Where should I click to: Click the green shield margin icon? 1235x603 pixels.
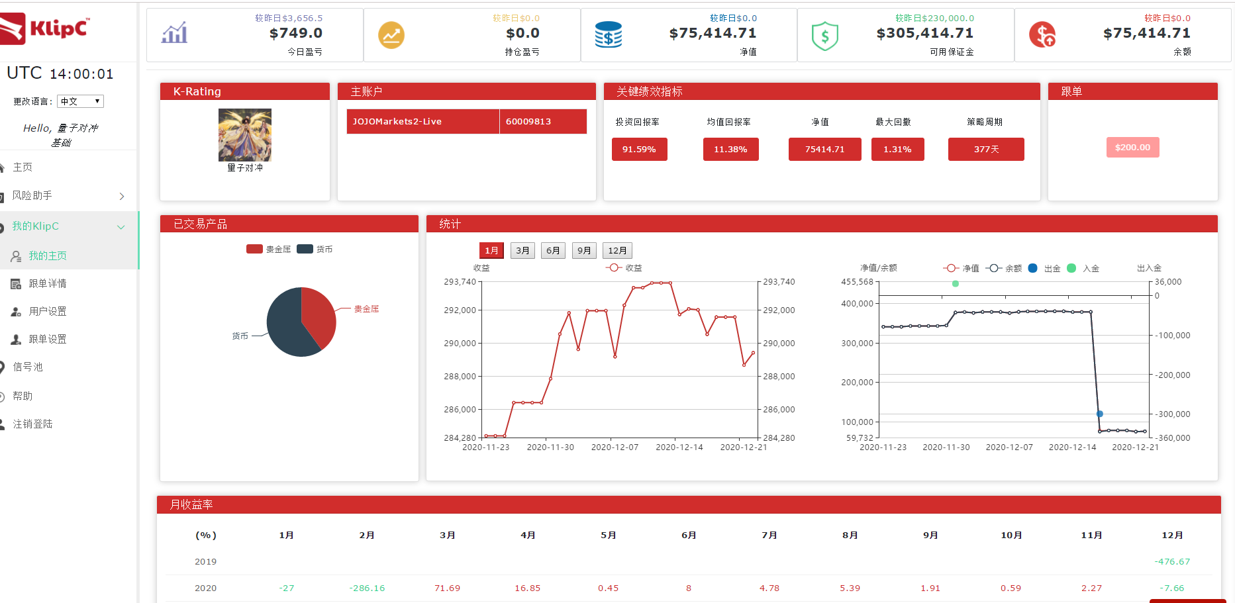click(825, 36)
